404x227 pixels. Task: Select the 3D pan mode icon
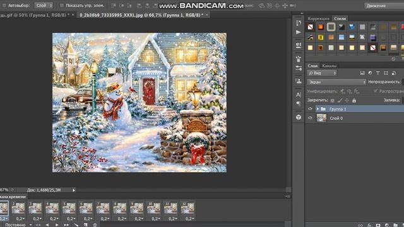277,6
